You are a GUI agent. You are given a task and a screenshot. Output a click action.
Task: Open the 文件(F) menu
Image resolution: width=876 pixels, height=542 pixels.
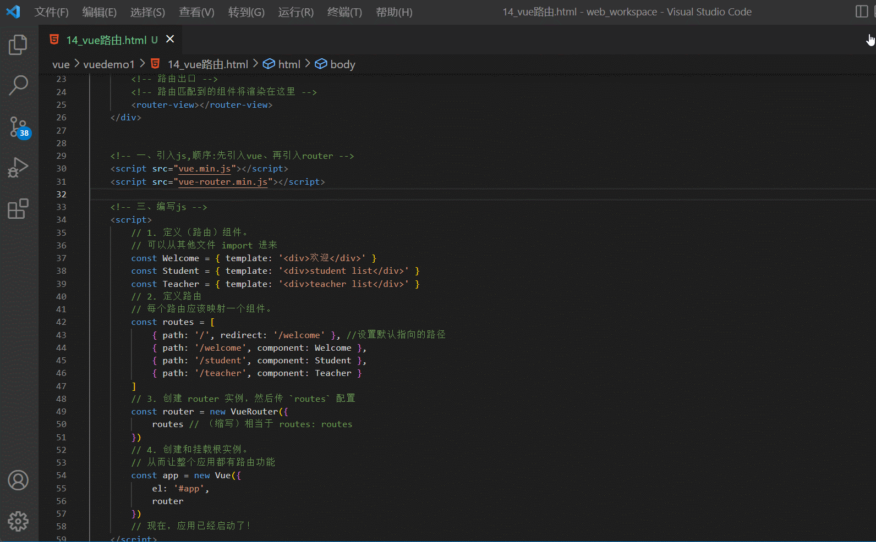coord(52,12)
